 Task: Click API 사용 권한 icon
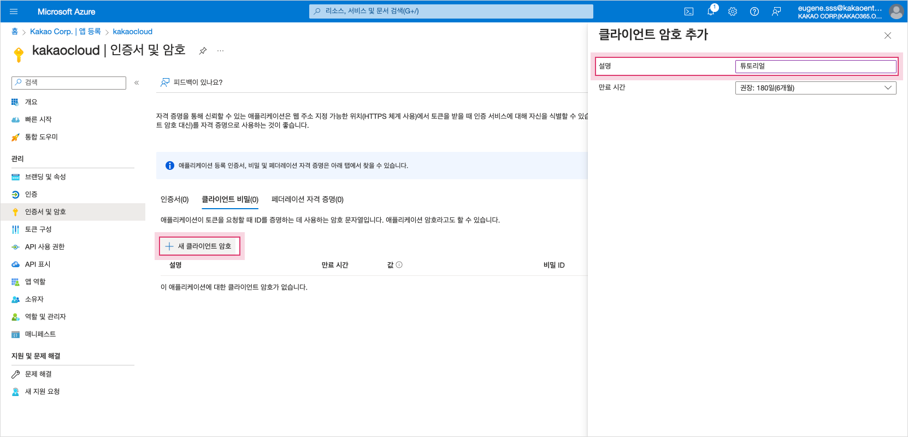(15, 247)
